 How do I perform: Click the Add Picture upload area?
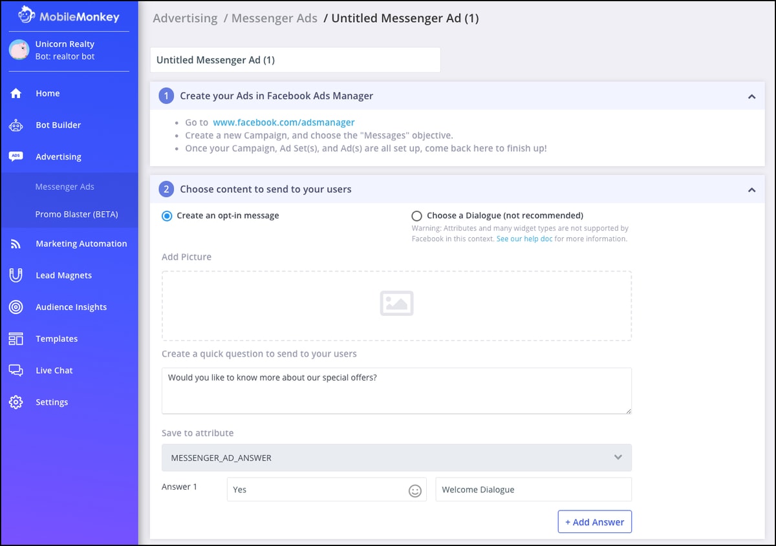(x=396, y=304)
